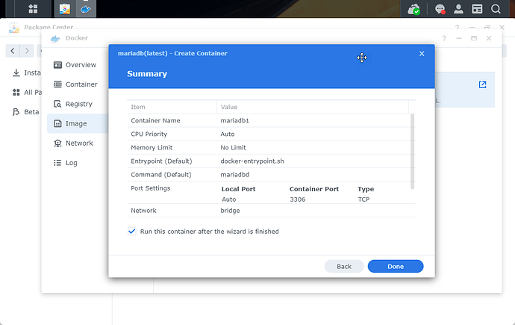515x325 pixels.
Task: Open the Container section in Docker
Action: point(75,84)
